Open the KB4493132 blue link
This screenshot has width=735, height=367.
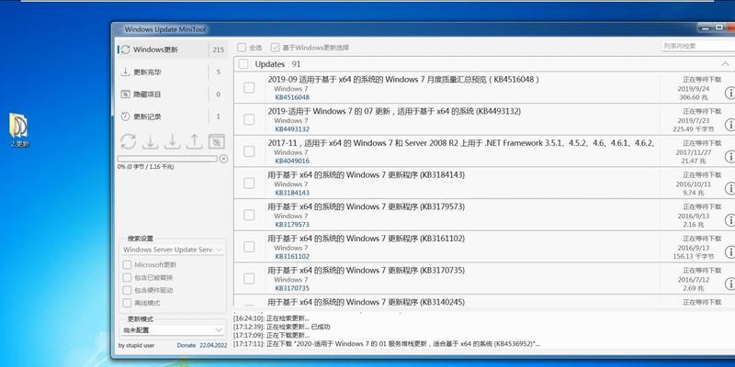[x=292, y=129]
